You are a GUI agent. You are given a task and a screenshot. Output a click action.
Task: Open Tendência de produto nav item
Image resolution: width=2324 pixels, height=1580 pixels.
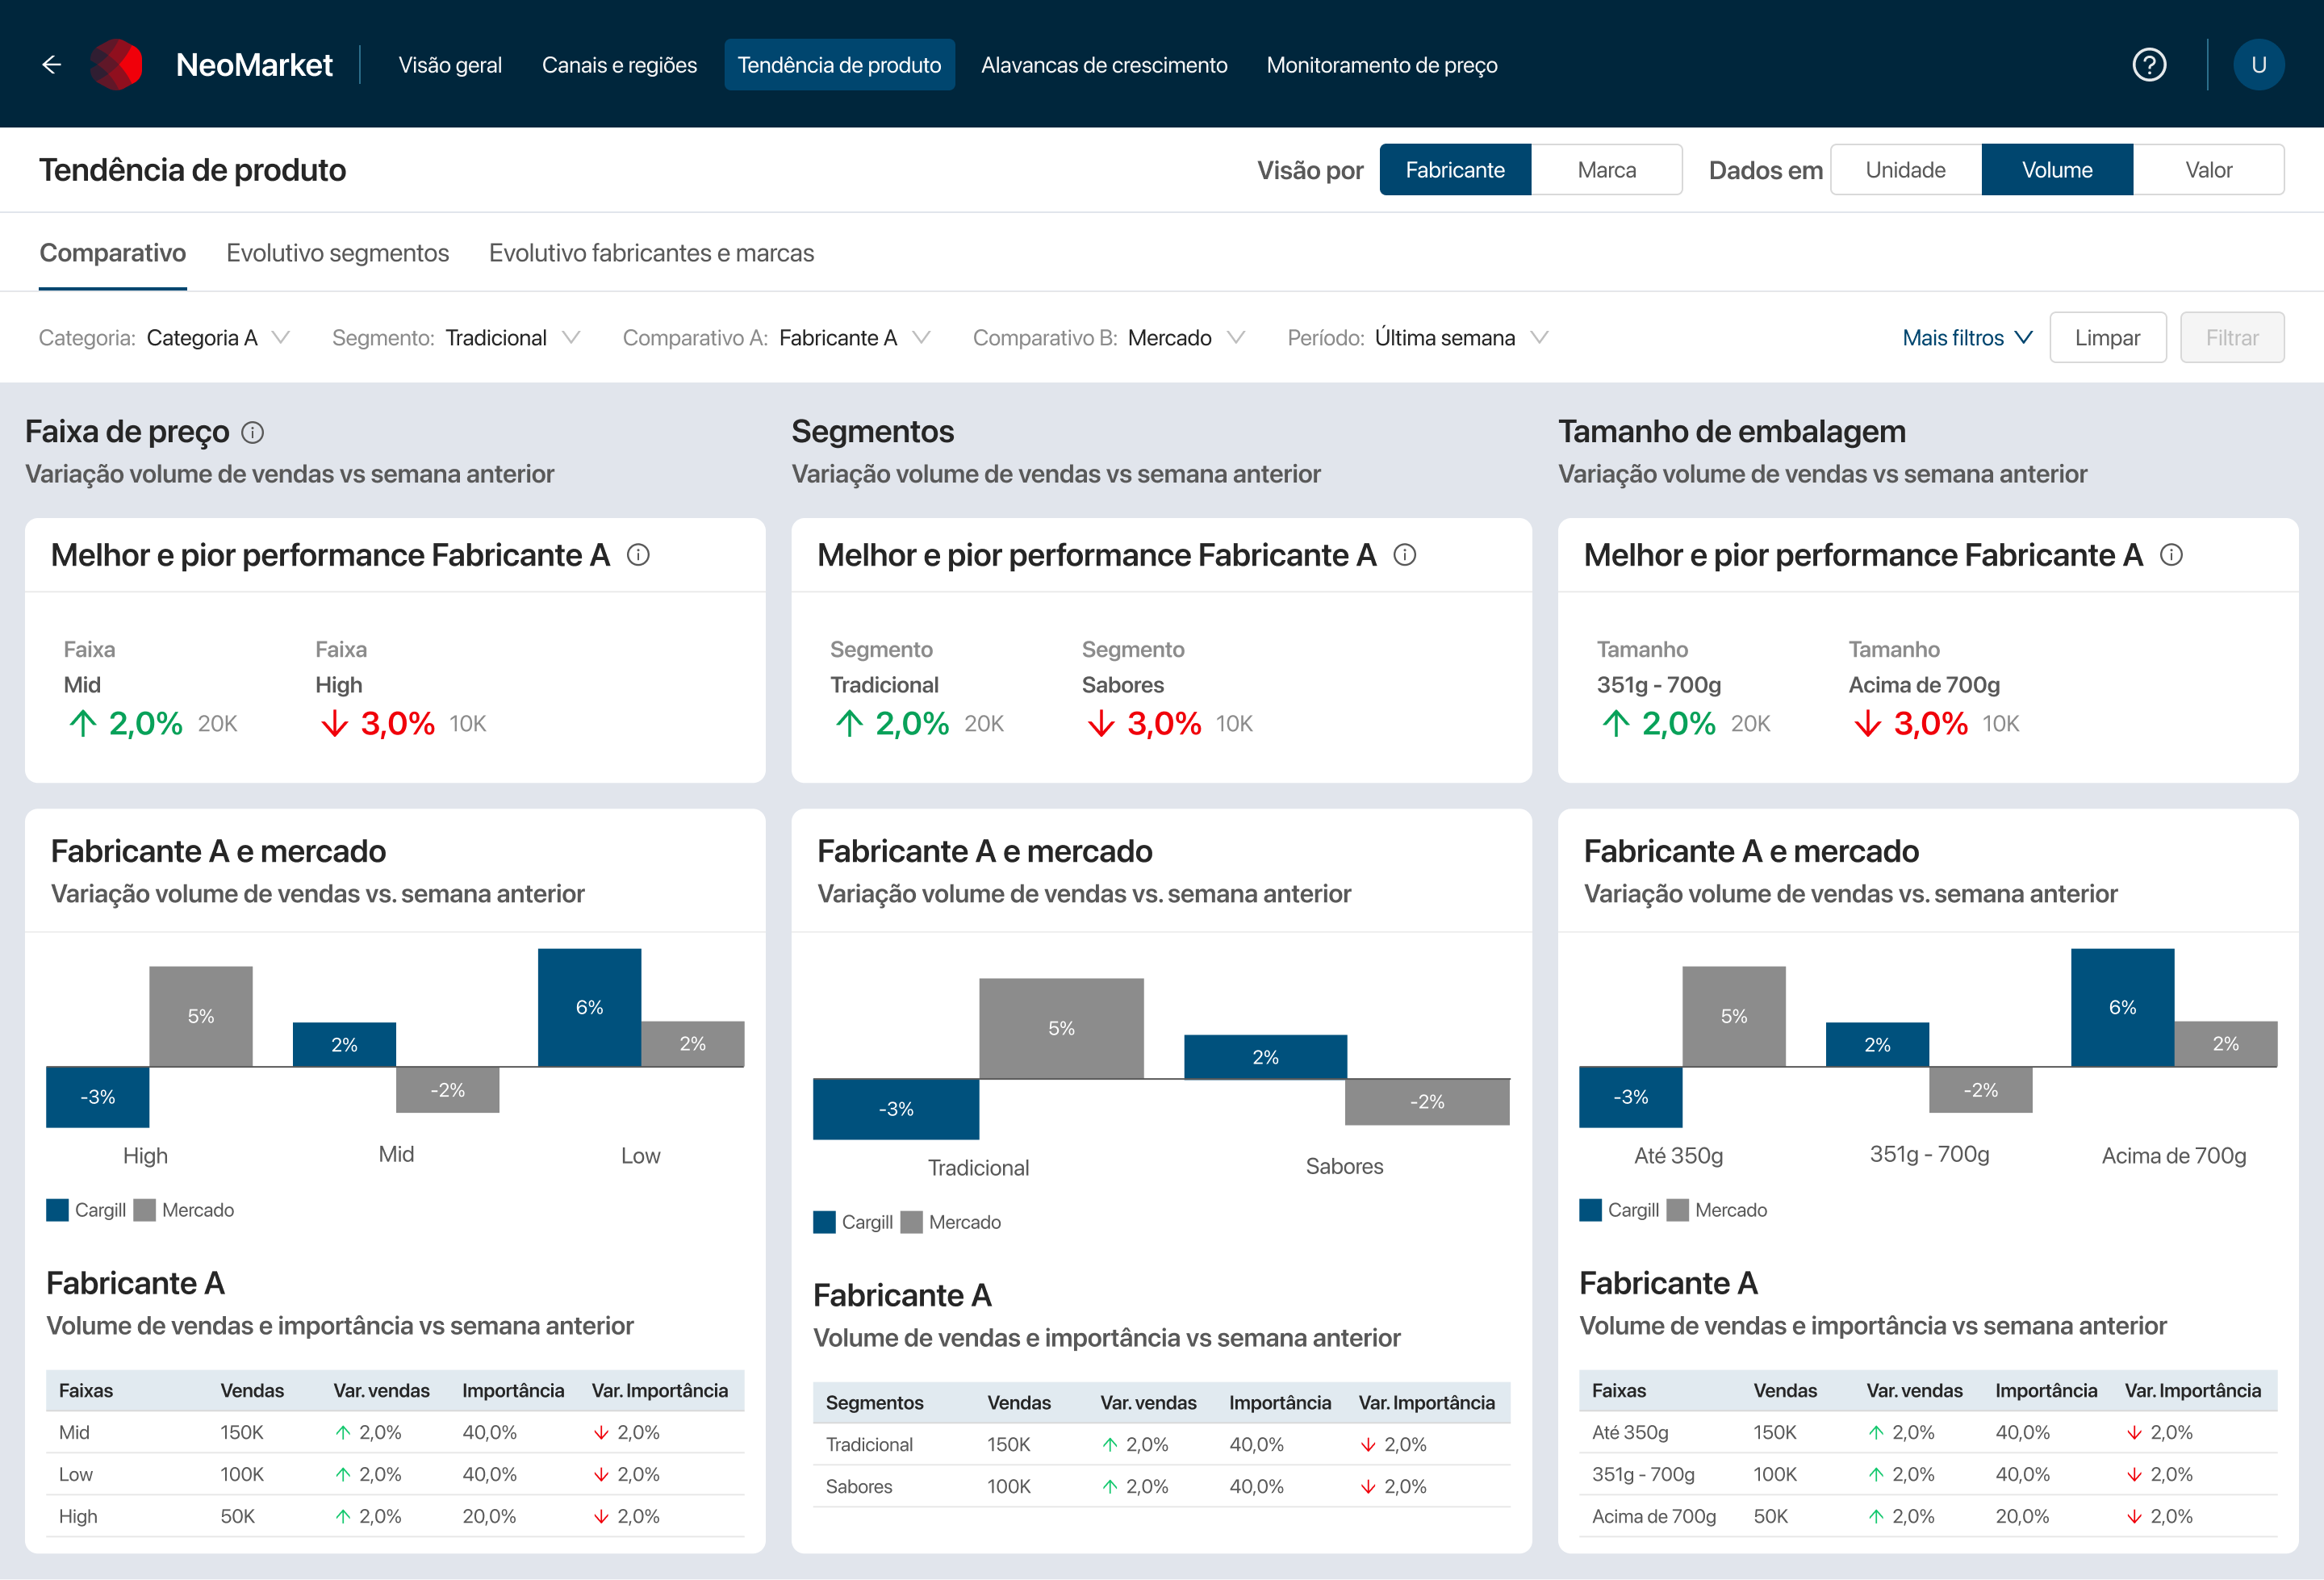pyautogui.click(x=839, y=65)
